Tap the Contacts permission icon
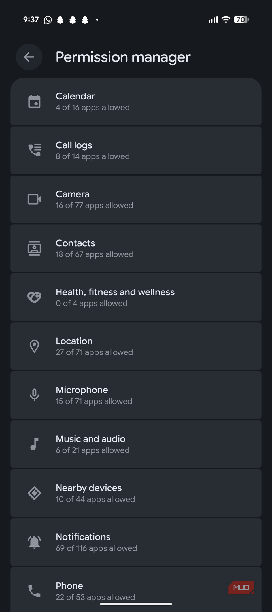 tap(34, 248)
